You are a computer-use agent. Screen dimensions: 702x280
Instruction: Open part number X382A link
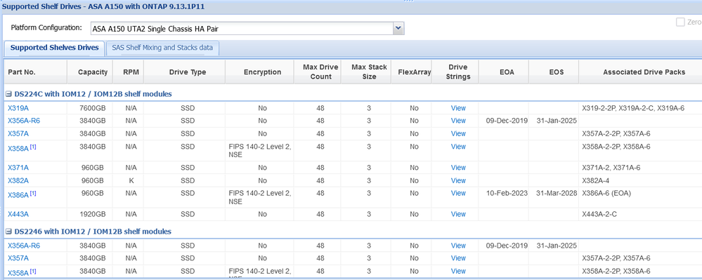click(18, 180)
